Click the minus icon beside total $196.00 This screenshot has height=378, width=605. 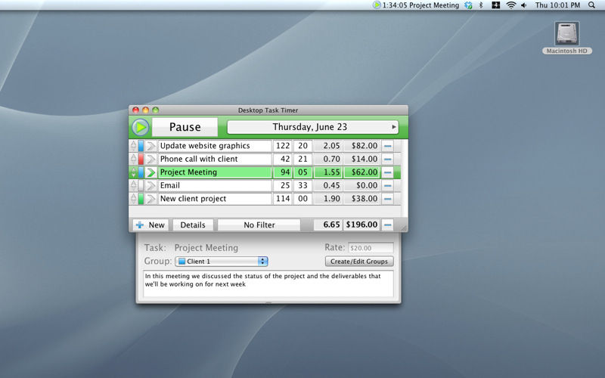tap(387, 225)
